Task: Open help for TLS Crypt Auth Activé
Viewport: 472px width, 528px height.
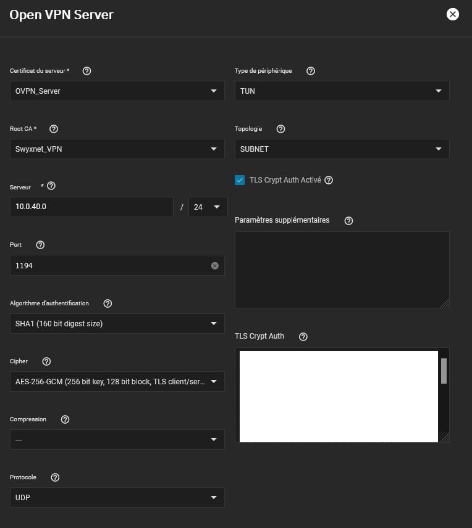Action: (329, 180)
